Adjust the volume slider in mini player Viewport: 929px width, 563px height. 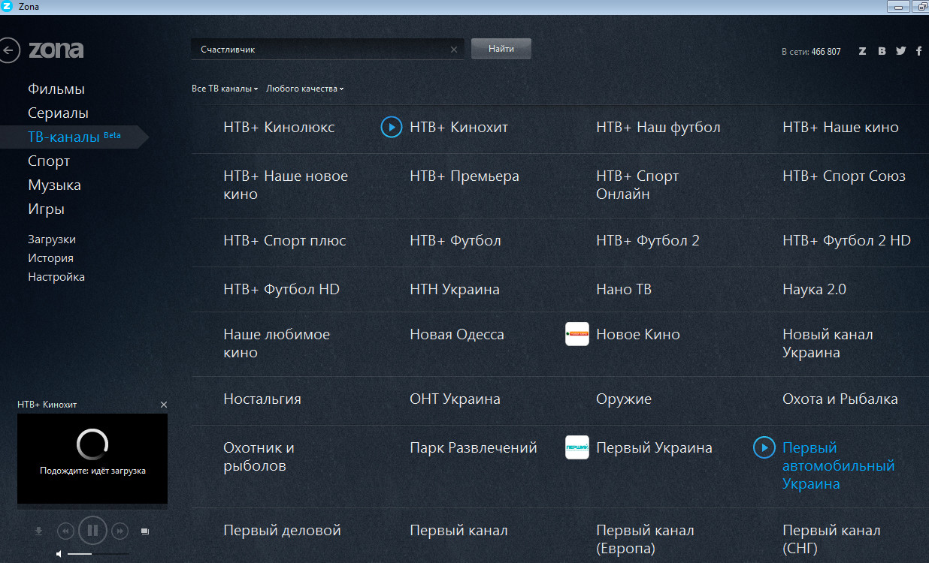(98, 554)
